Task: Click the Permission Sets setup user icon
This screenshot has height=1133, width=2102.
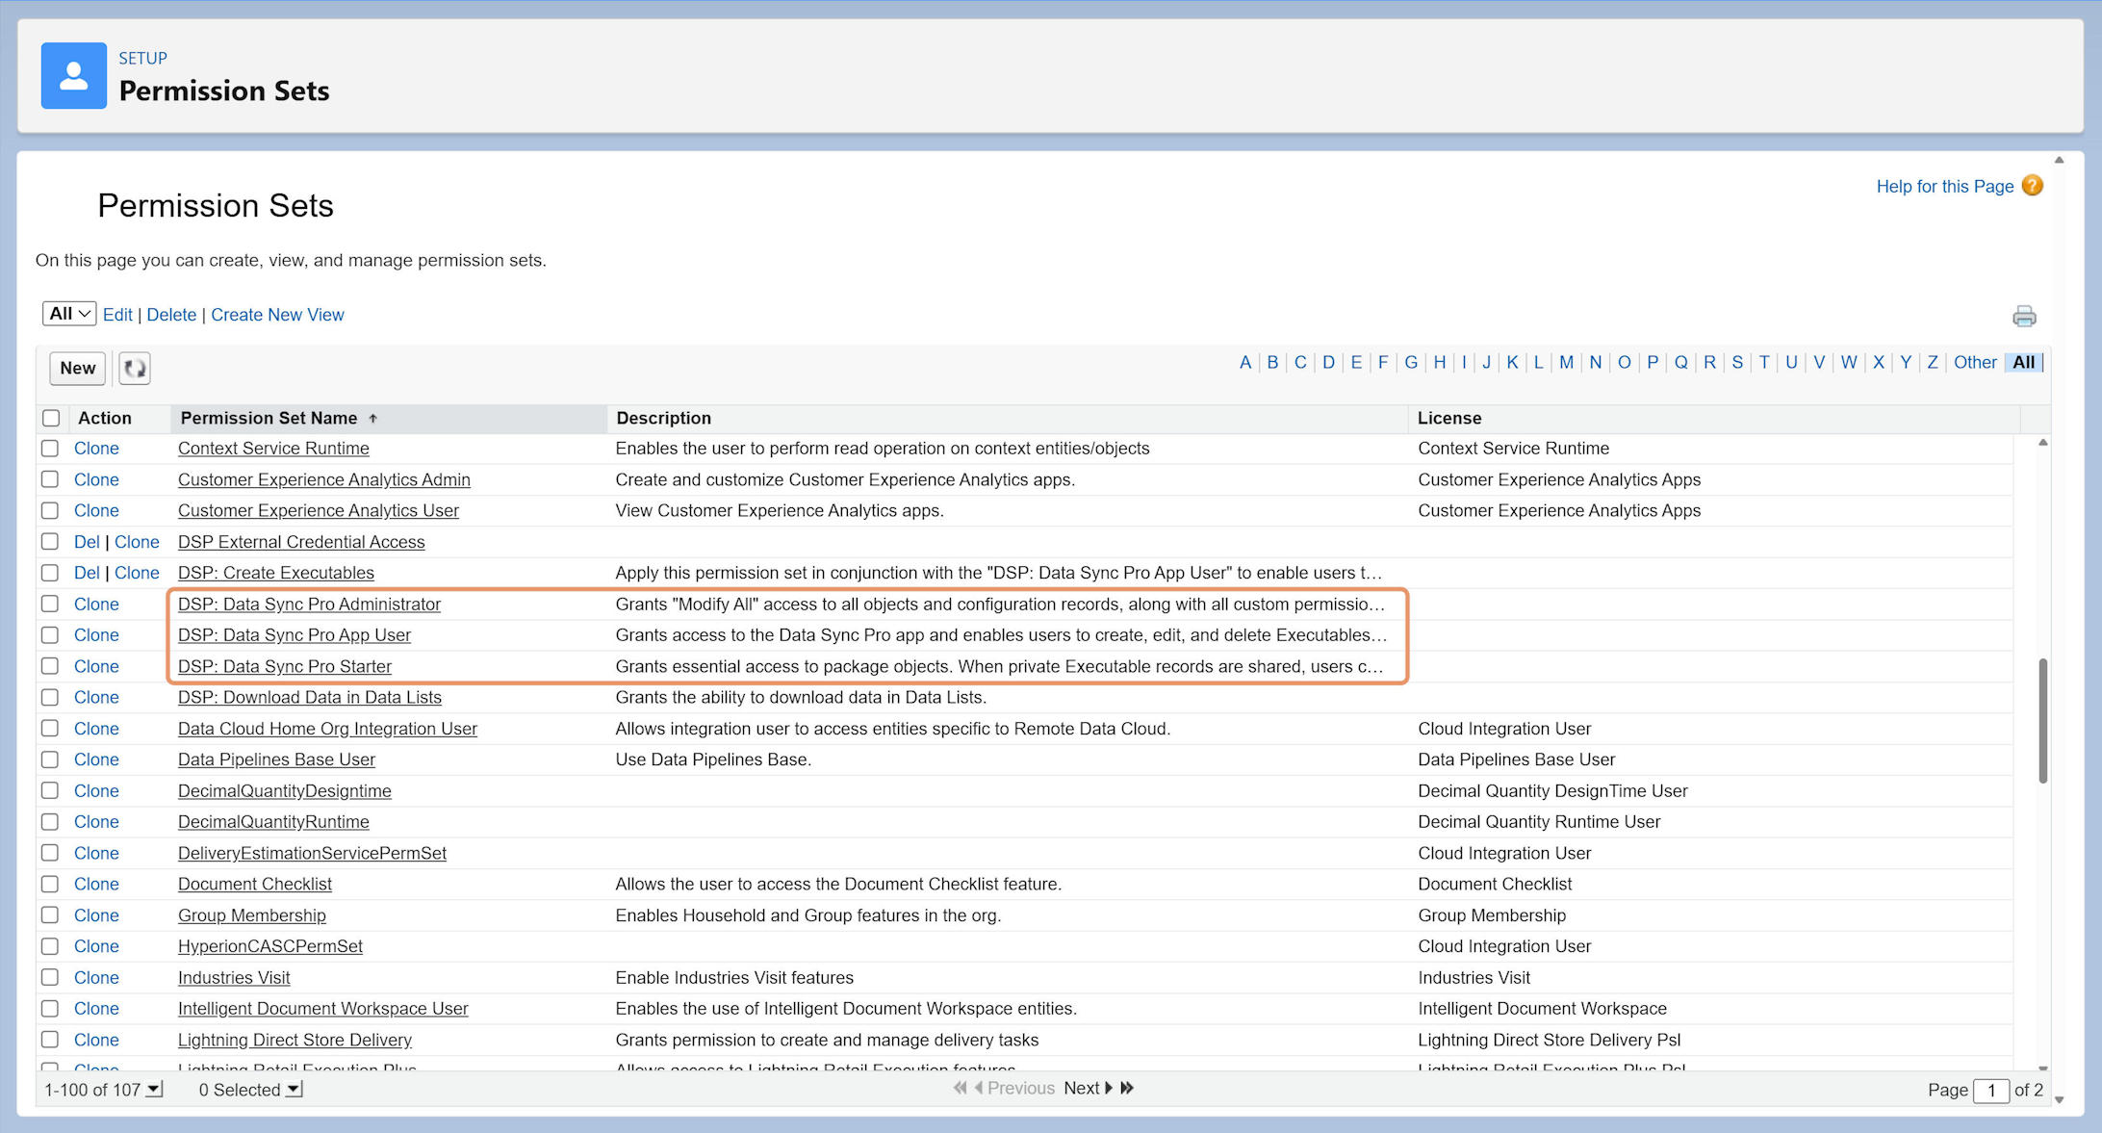Action: click(x=74, y=75)
